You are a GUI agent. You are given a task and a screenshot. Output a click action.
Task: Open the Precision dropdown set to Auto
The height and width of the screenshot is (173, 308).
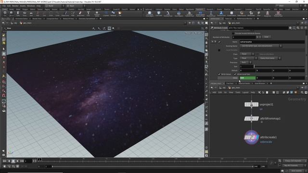[x=245, y=62]
